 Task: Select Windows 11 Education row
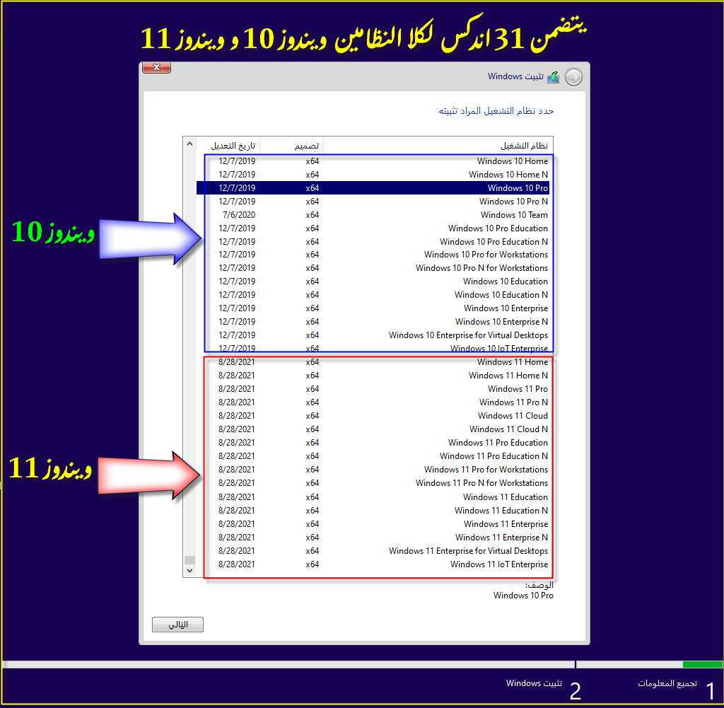[373, 497]
